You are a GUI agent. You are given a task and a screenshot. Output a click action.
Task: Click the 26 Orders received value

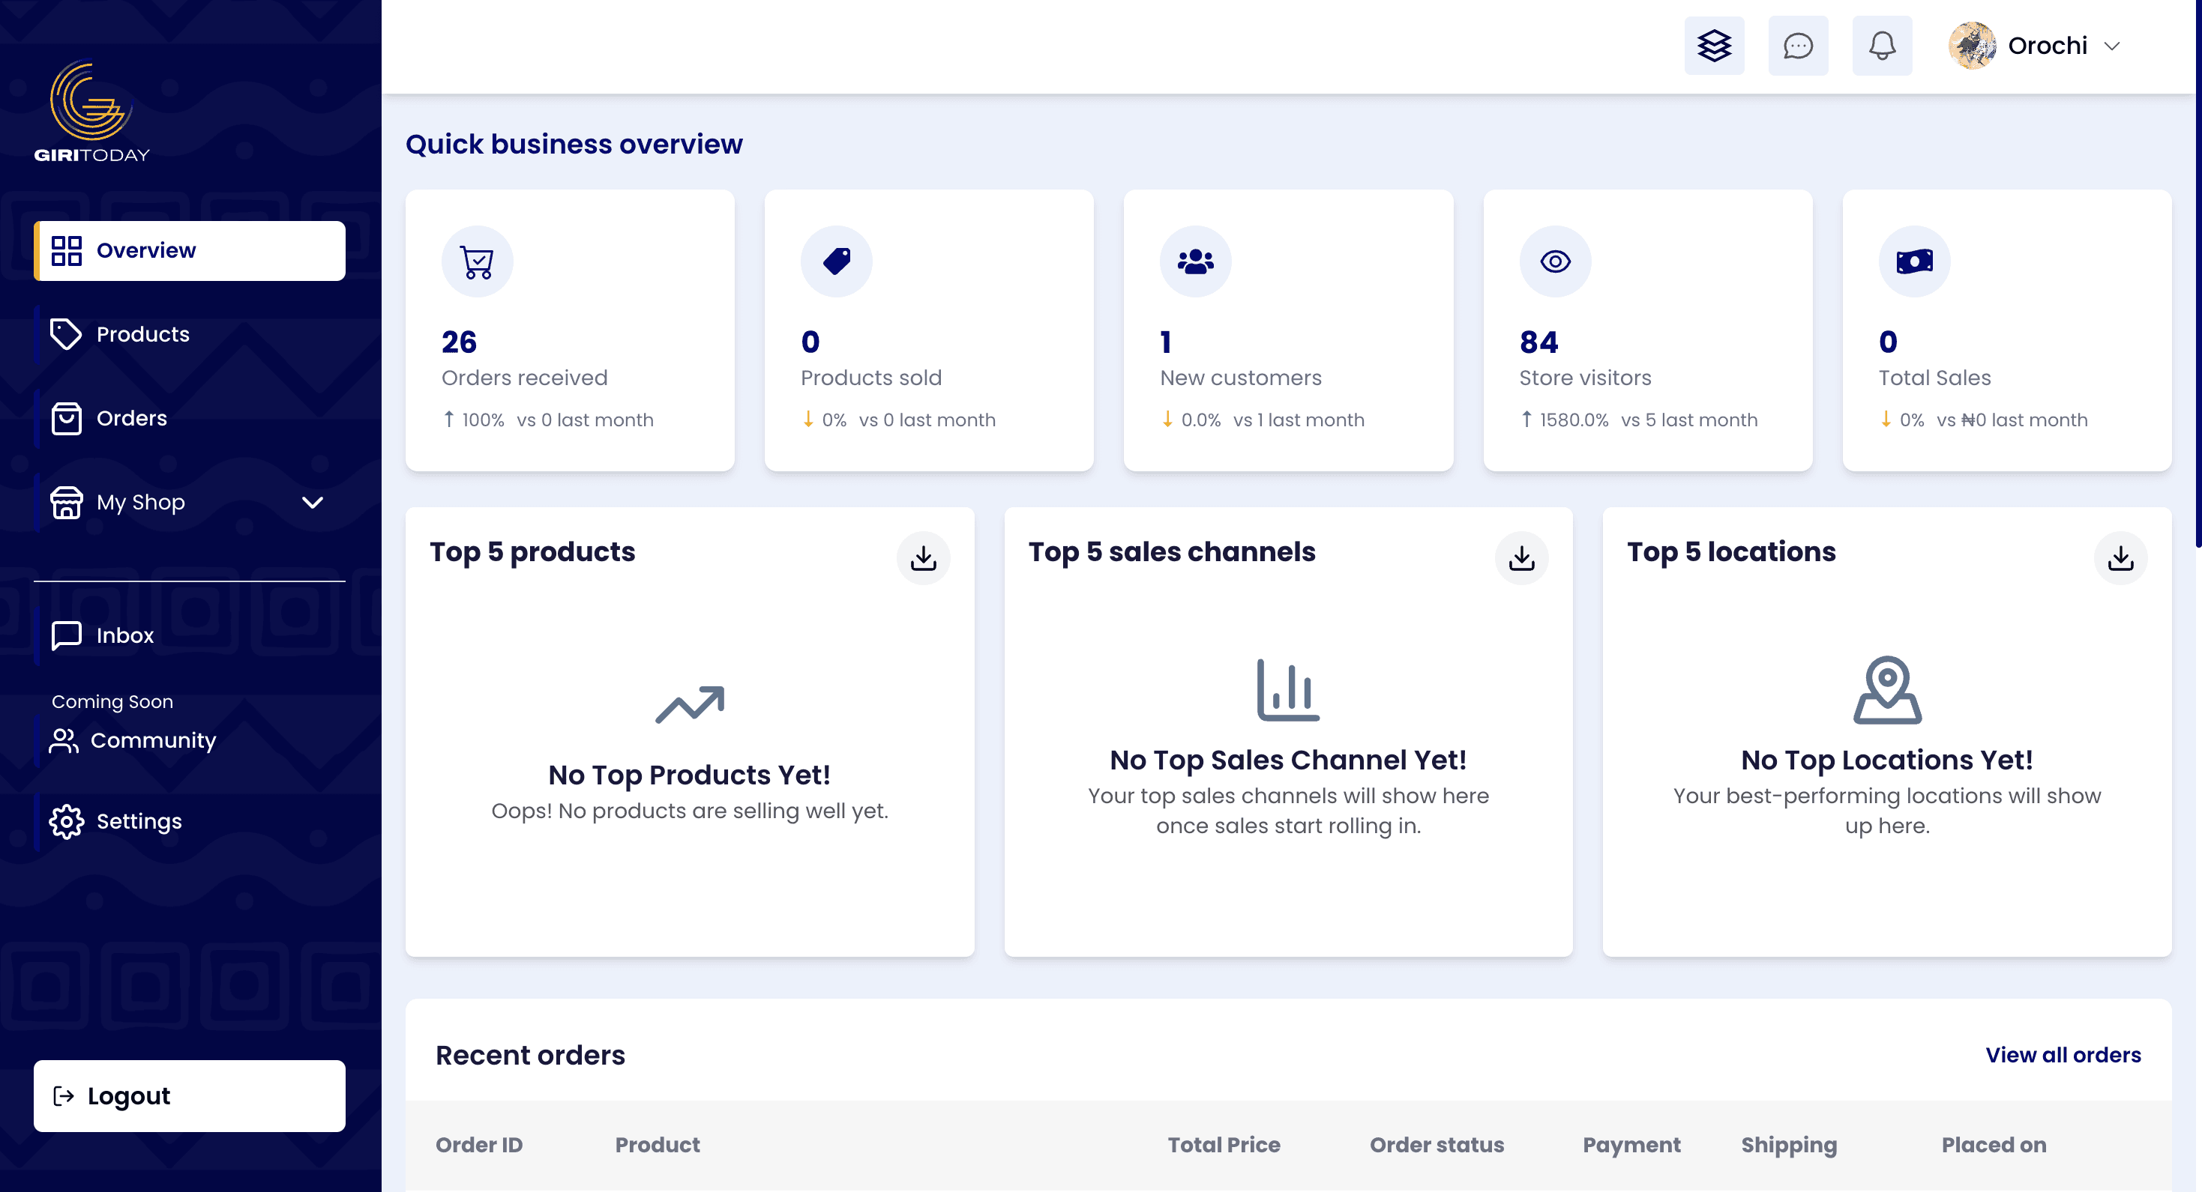(x=459, y=342)
